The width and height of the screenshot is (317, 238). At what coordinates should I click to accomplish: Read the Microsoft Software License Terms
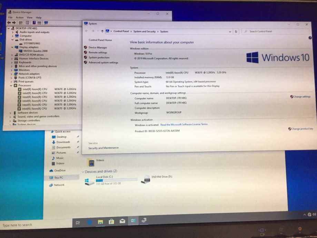184,125
